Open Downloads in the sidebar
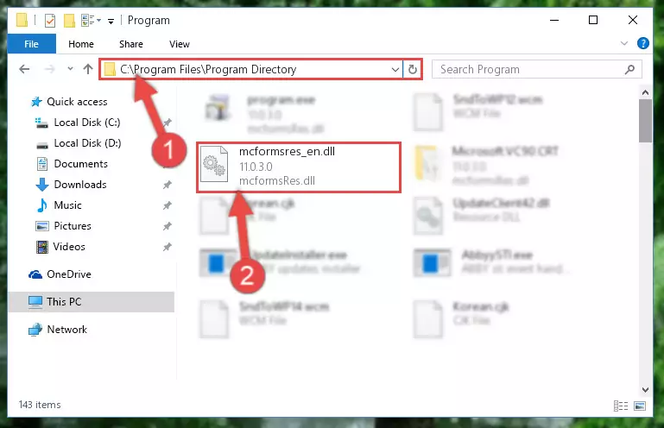Image resolution: width=664 pixels, height=428 pixels. [x=80, y=185]
